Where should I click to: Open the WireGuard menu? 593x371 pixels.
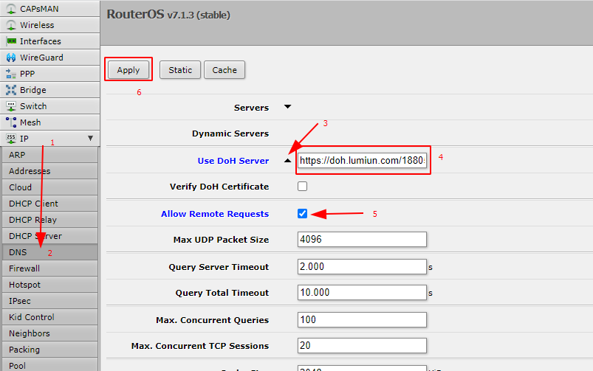(x=50, y=58)
